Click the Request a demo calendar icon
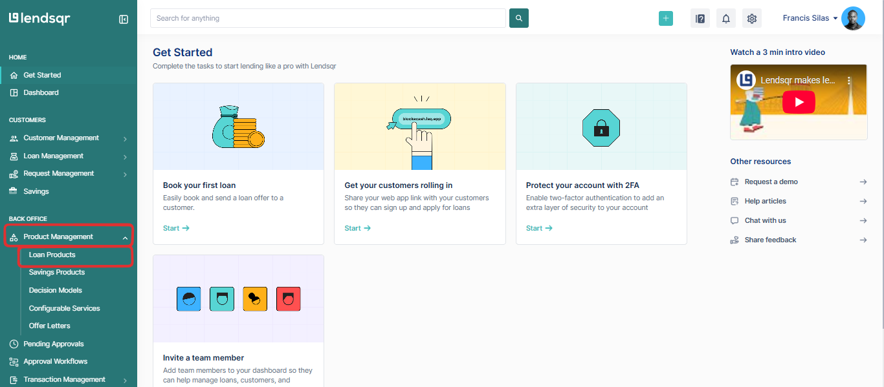This screenshot has height=387, width=884. pos(735,182)
